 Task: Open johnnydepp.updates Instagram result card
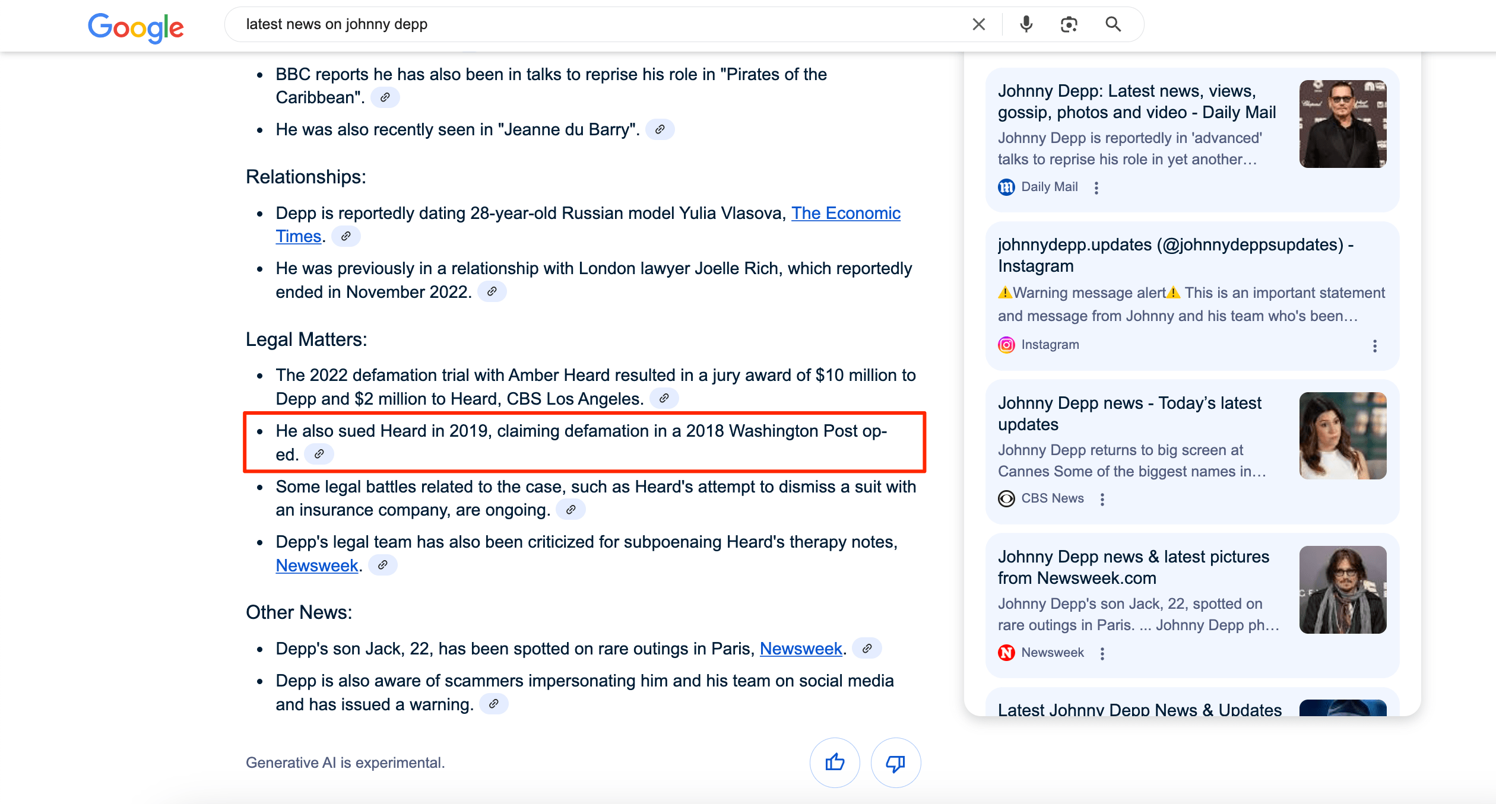(x=1192, y=295)
